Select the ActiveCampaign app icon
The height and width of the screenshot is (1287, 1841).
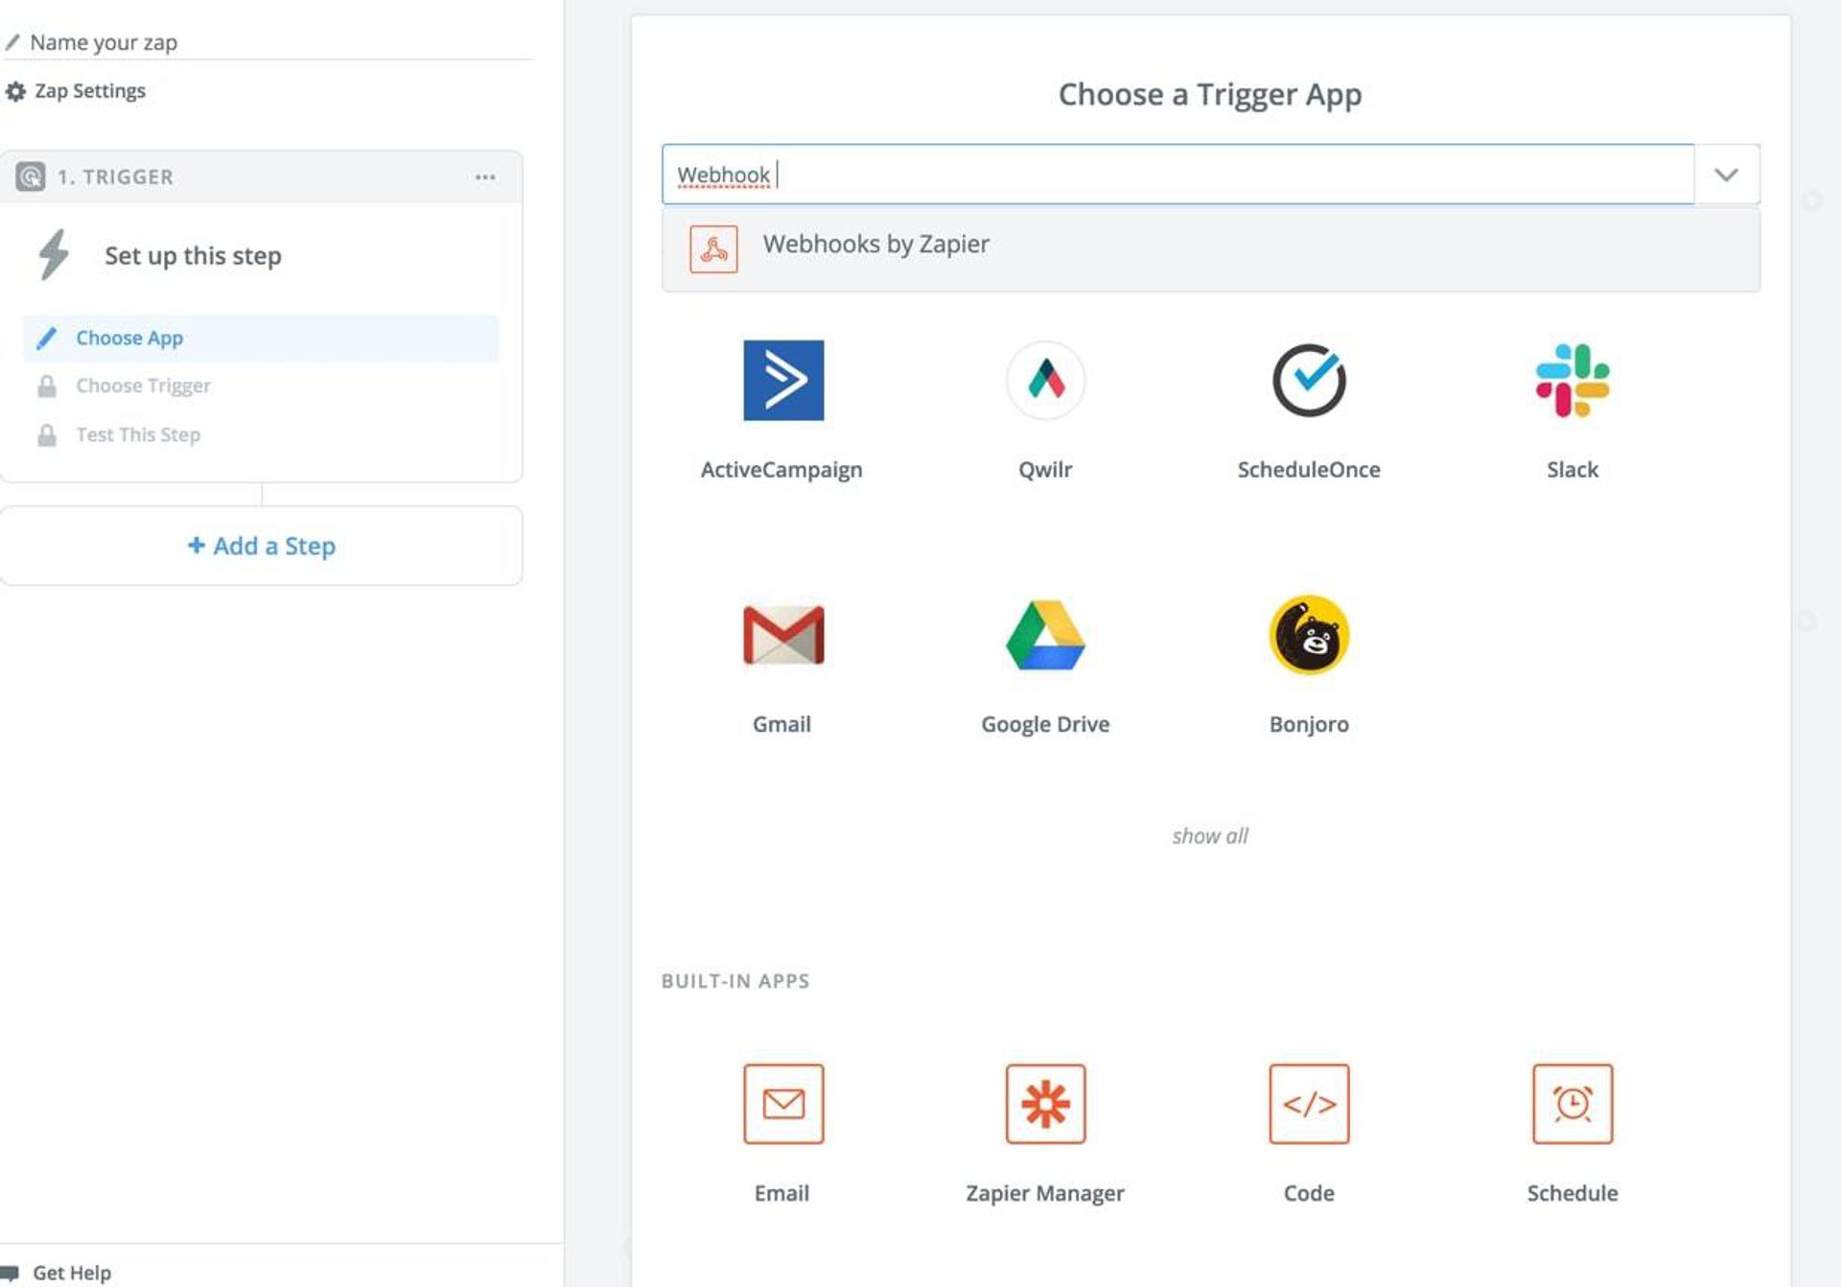pyautogui.click(x=782, y=381)
